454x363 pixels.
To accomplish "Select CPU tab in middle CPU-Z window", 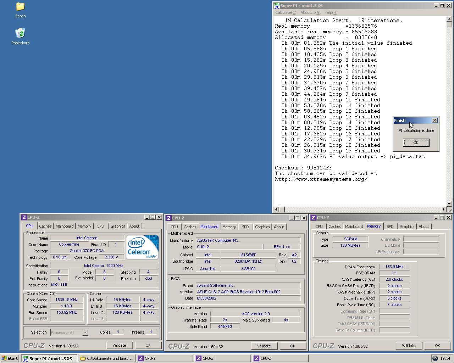I will 174,227.
